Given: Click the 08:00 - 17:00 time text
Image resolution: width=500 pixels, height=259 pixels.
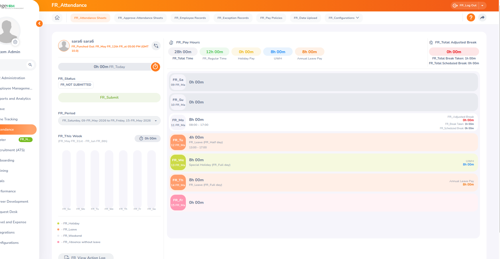Looking at the screenshot, I should [199, 125].
